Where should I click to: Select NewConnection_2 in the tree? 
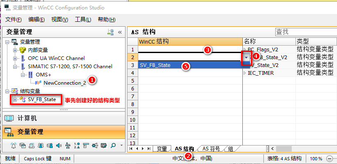click(65, 83)
